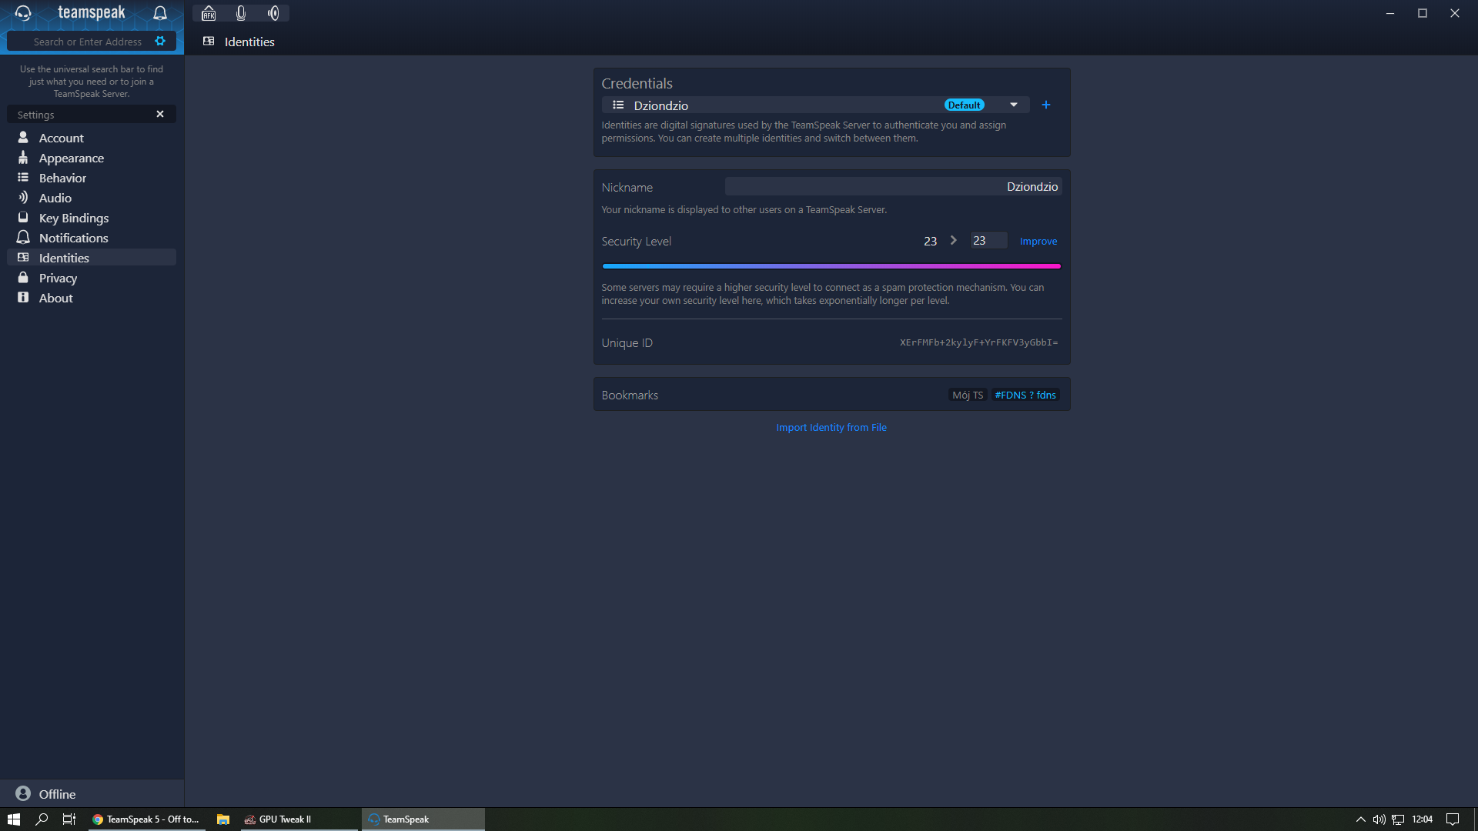Viewport: 1478px width, 831px height.
Task: Mute the speaker sound icon in the toolbar
Action: tap(273, 13)
